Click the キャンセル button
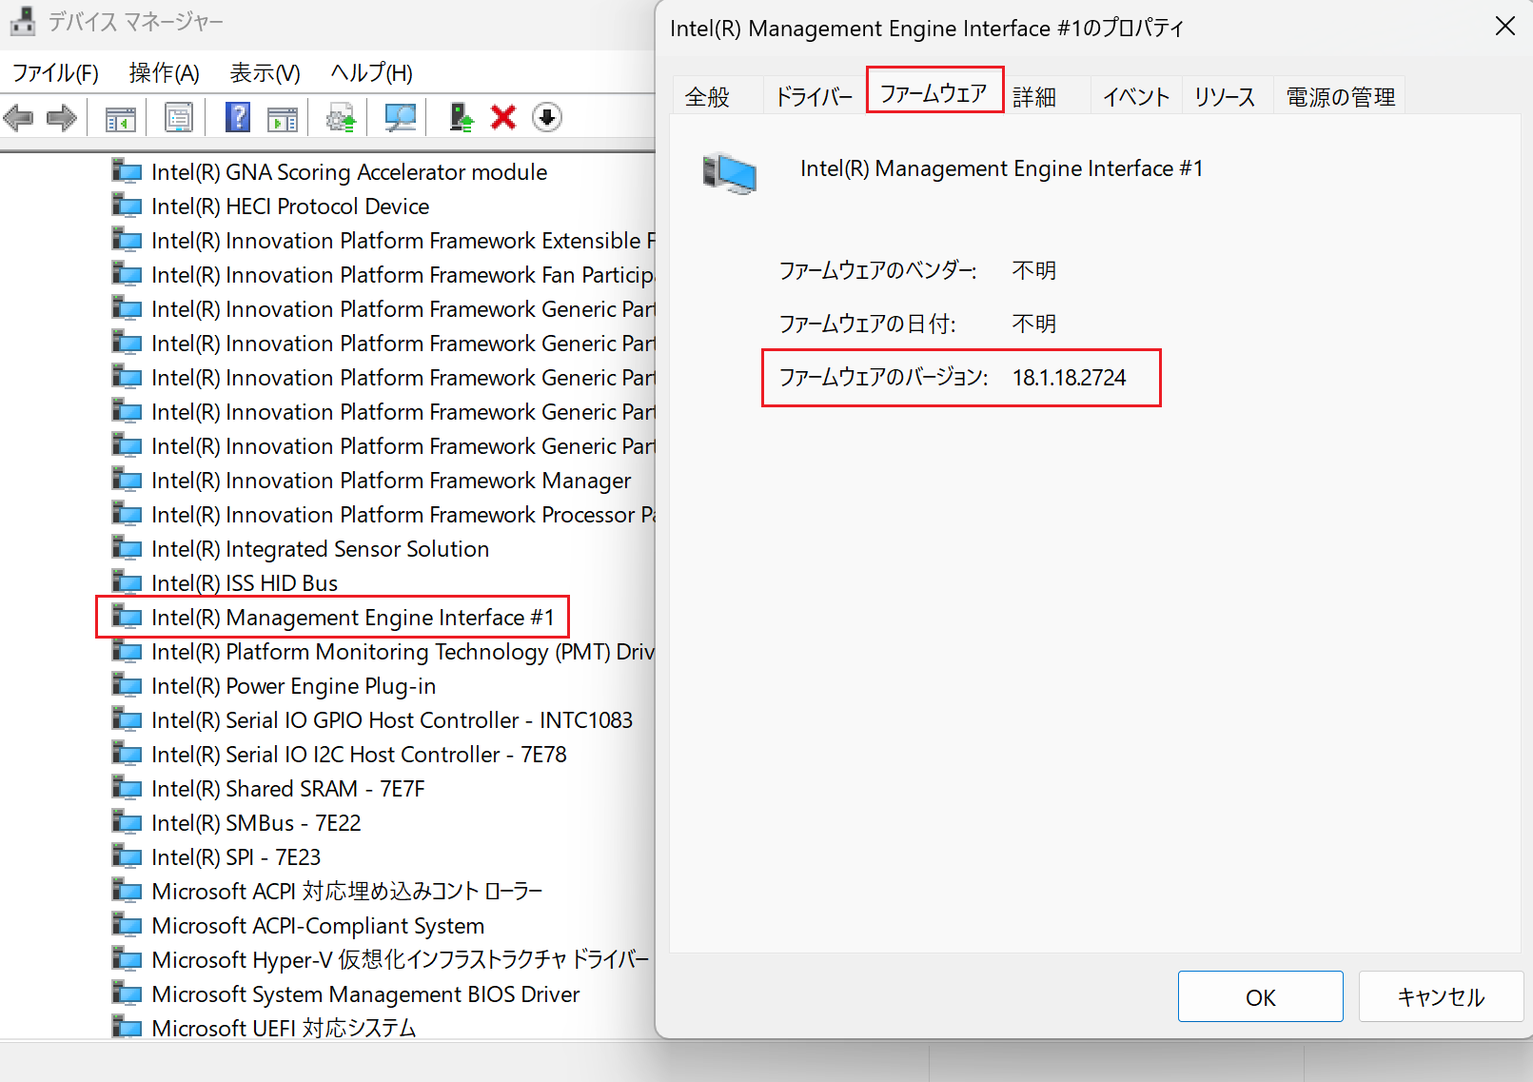The width and height of the screenshot is (1533, 1082). point(1441,997)
